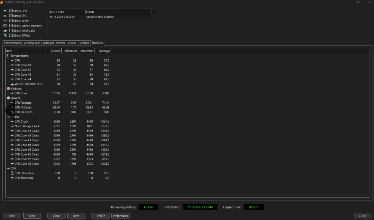Sort by the Average column header
The image size is (374, 220).
103,51
